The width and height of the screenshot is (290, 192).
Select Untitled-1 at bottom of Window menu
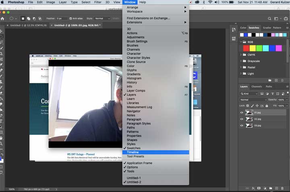point(156,178)
